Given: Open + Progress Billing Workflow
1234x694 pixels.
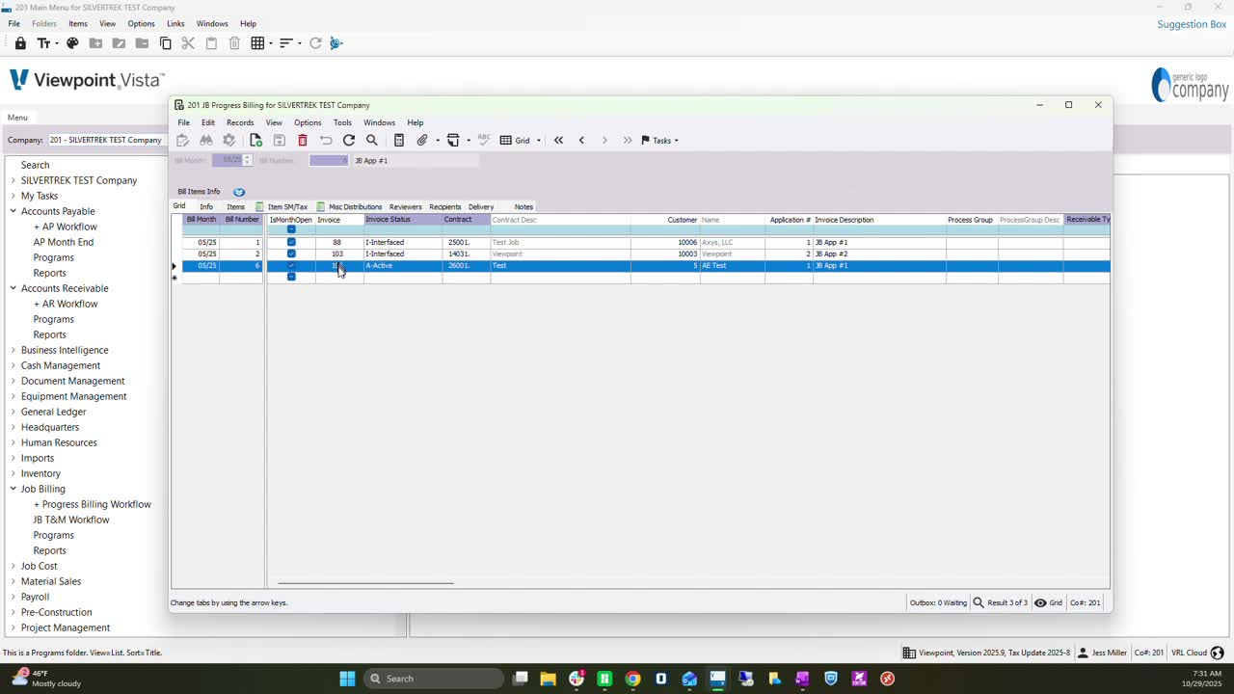Looking at the screenshot, I should pos(93,504).
